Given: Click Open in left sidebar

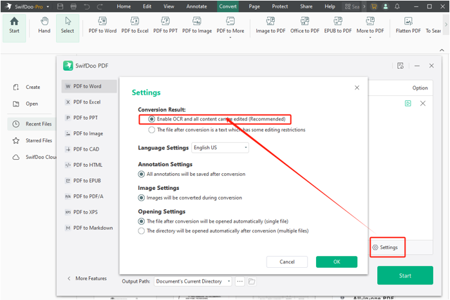Looking at the screenshot, I should coord(26,104).
